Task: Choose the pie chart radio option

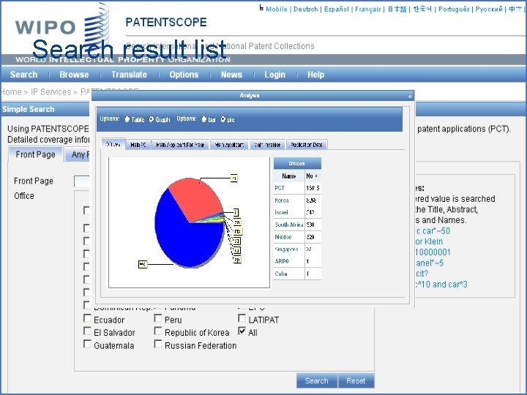Action: tap(223, 119)
